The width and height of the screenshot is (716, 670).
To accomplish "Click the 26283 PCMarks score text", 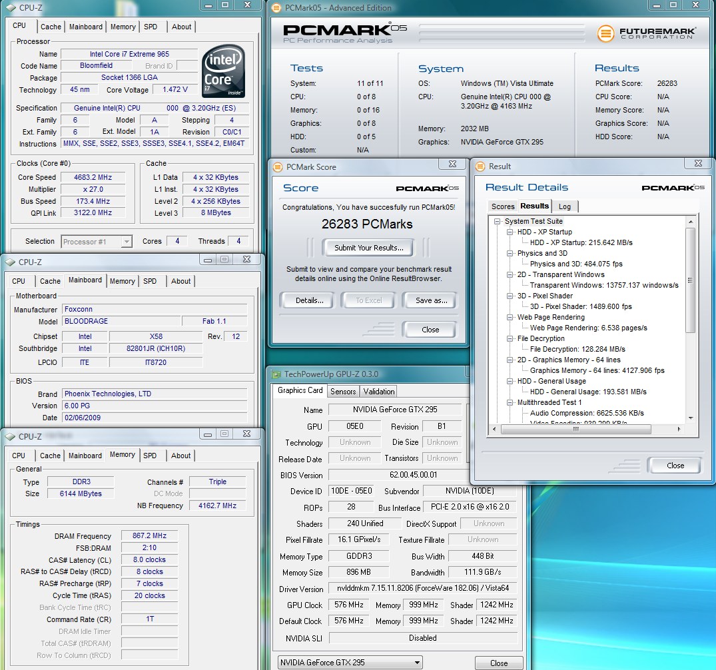I will (367, 224).
